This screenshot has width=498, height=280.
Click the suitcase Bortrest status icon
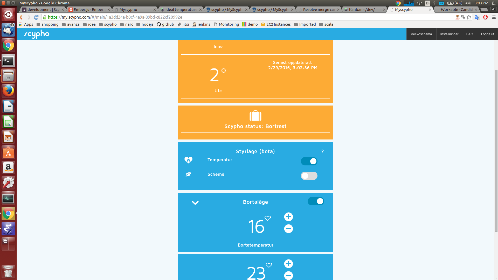coord(255,116)
